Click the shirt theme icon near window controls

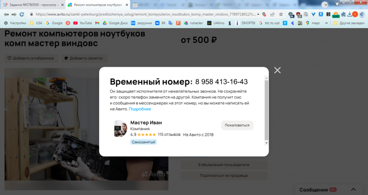pos(337,3)
